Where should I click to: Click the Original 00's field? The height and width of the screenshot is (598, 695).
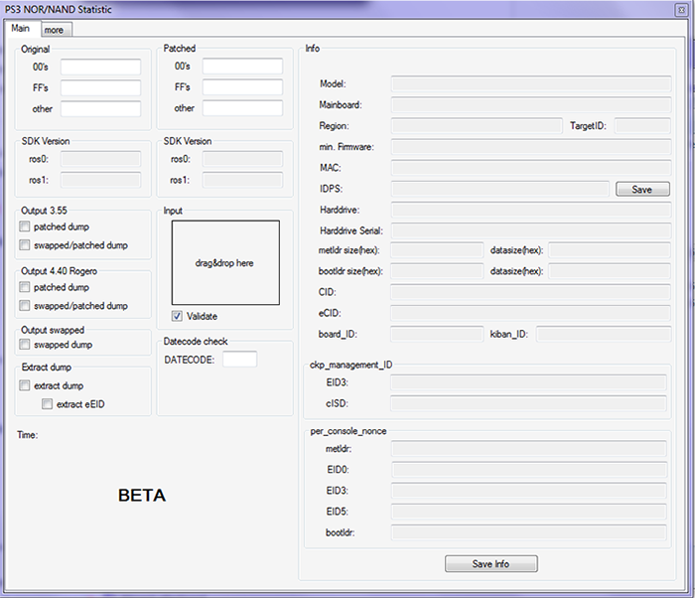click(100, 67)
